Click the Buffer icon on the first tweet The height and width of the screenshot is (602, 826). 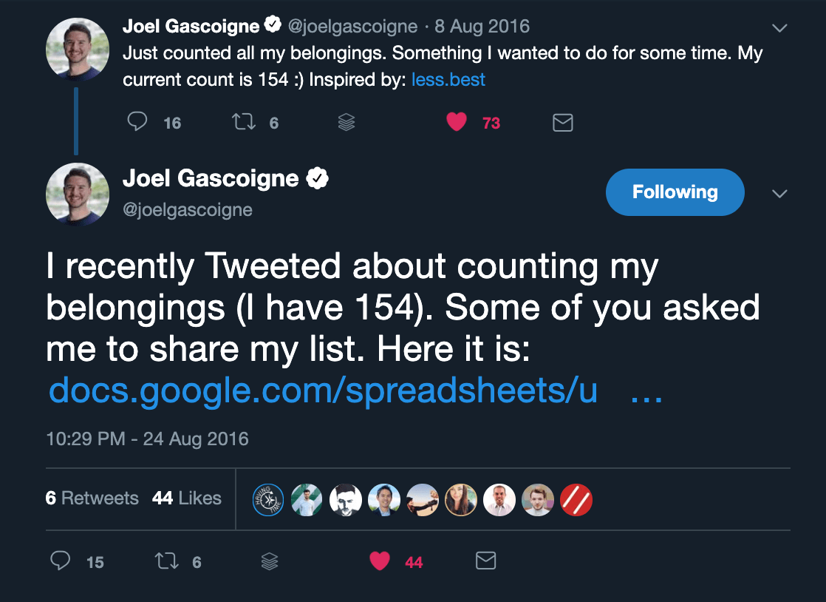coord(347,123)
